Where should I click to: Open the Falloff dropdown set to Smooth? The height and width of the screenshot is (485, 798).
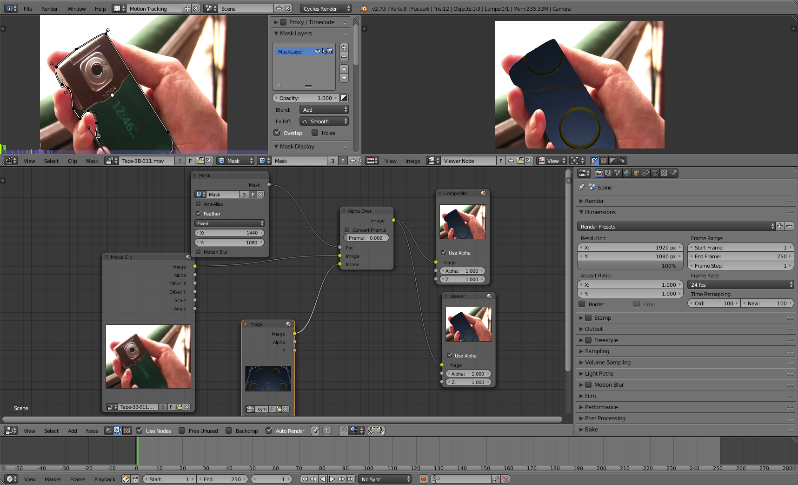(324, 121)
